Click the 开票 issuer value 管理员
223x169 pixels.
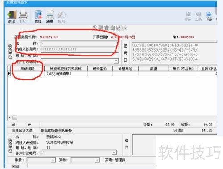coord(120,160)
